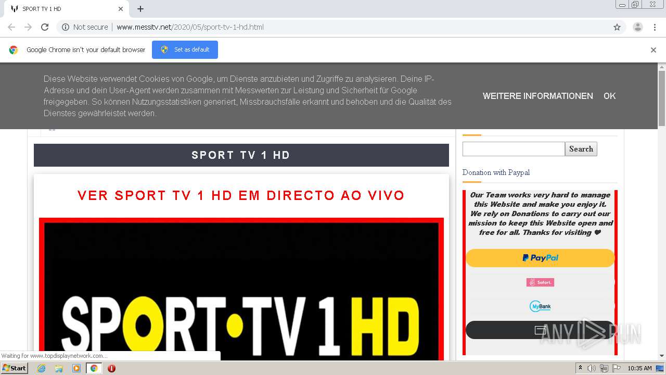Bookmark this page with star icon
Viewport: 666px width, 375px height.
click(617, 27)
